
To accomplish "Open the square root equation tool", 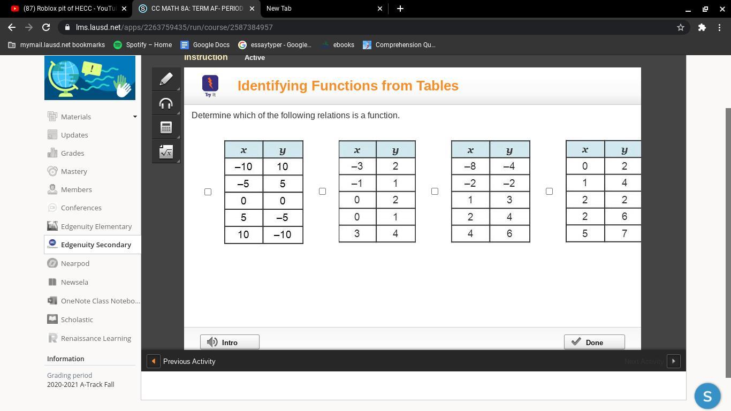I will click(x=166, y=152).
